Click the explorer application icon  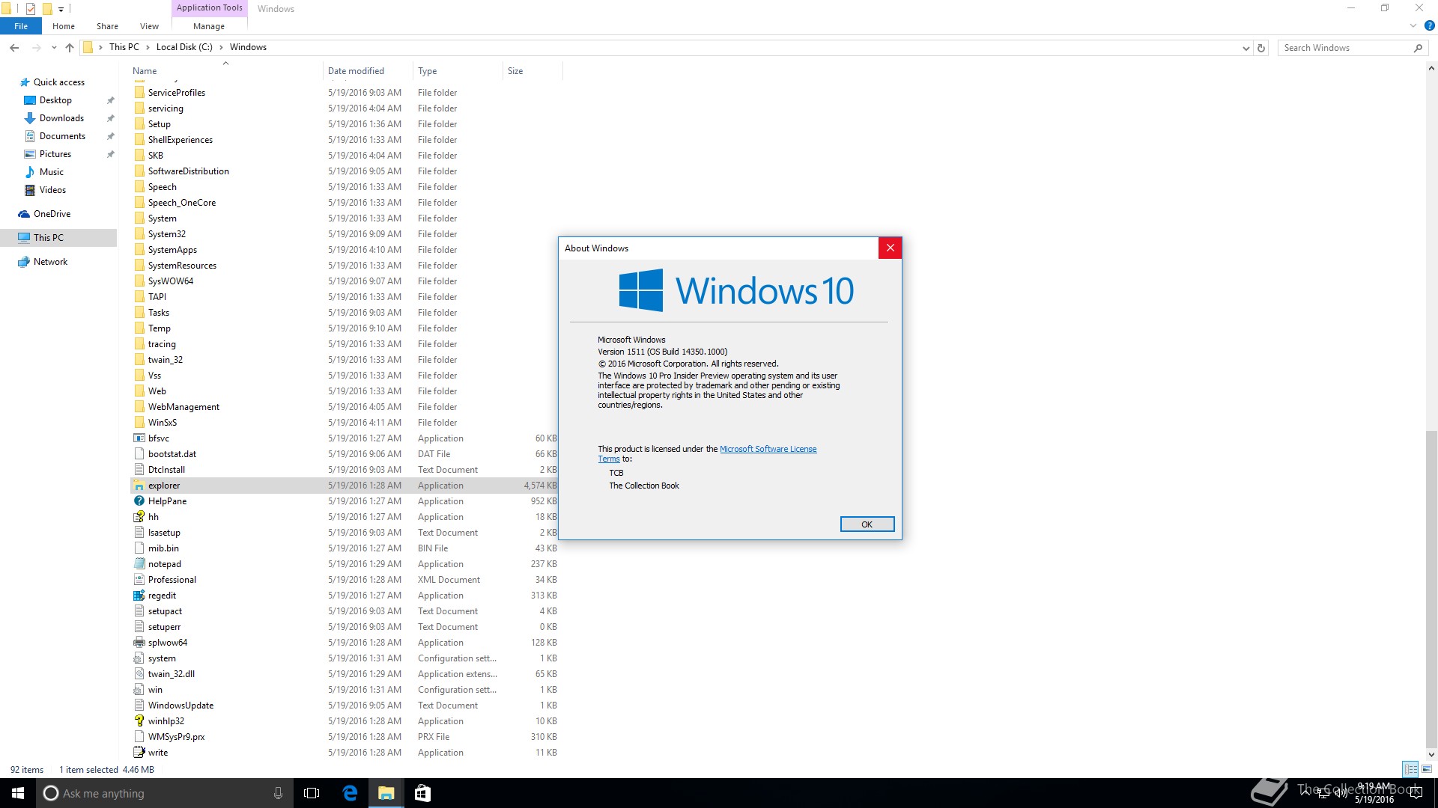coord(139,486)
